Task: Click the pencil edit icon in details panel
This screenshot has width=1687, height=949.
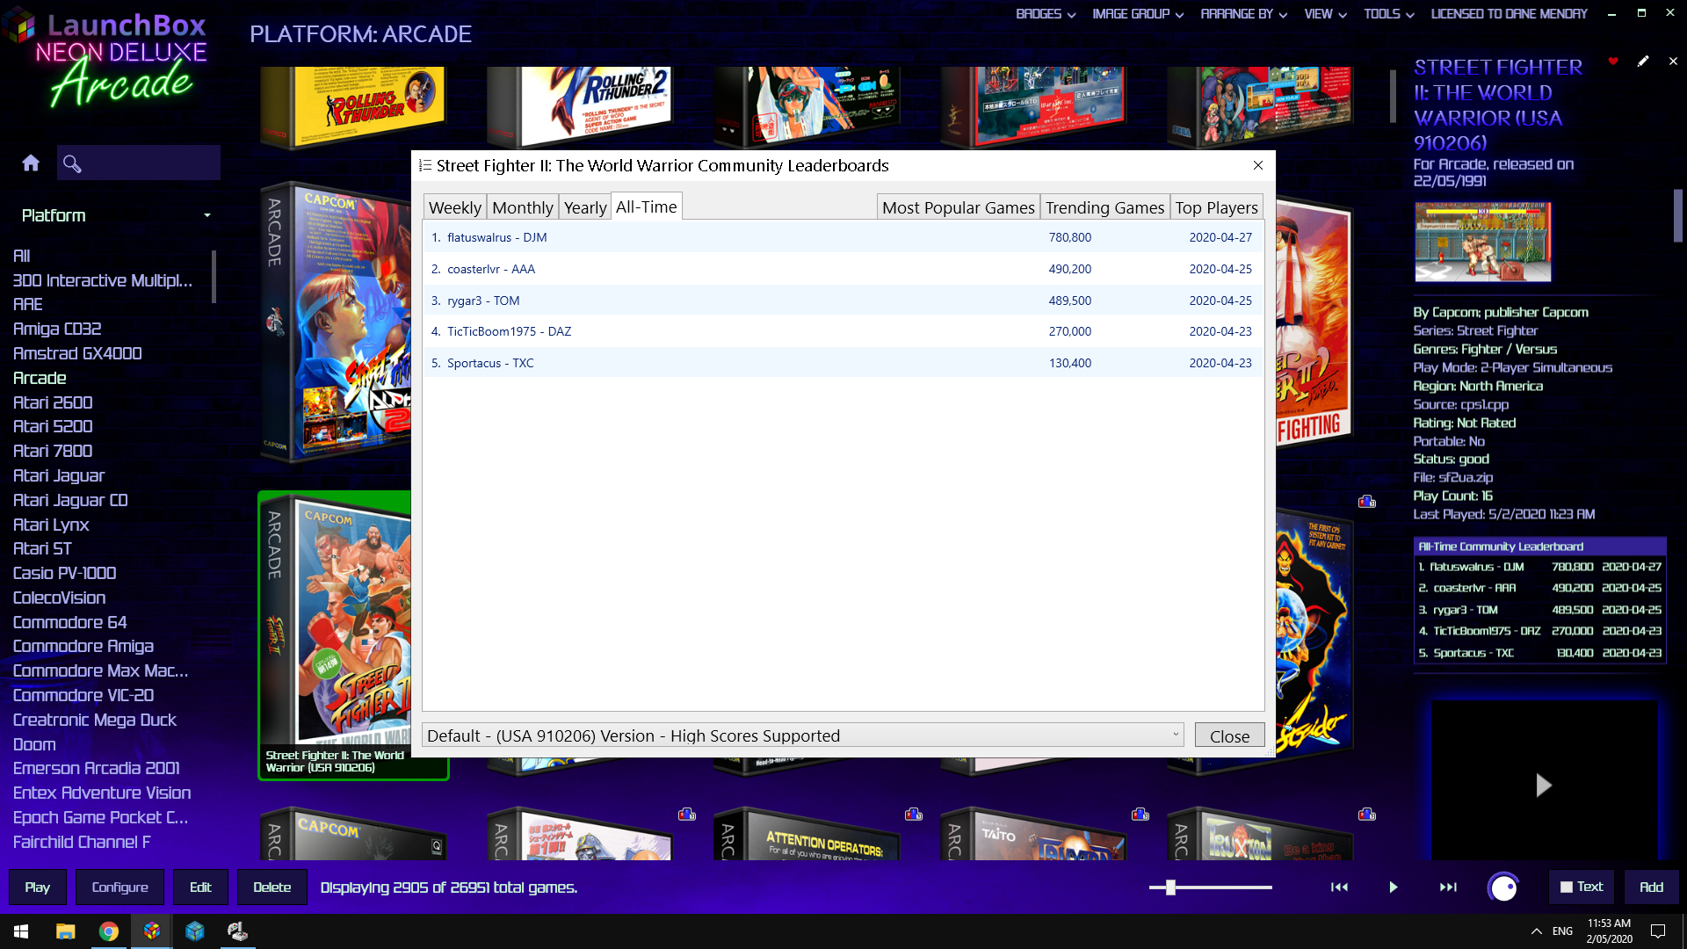Action: tap(1643, 61)
